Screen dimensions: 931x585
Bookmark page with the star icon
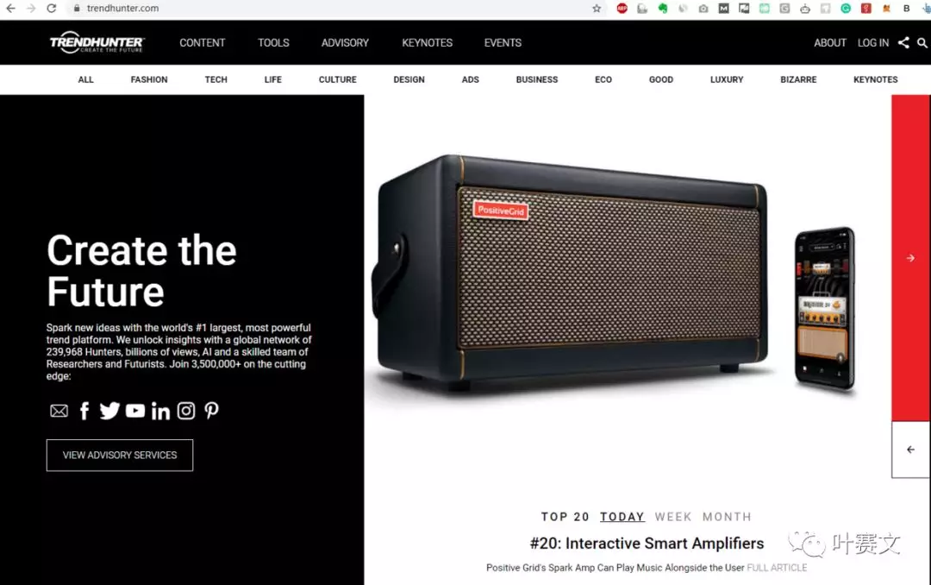pyautogui.click(x=597, y=9)
